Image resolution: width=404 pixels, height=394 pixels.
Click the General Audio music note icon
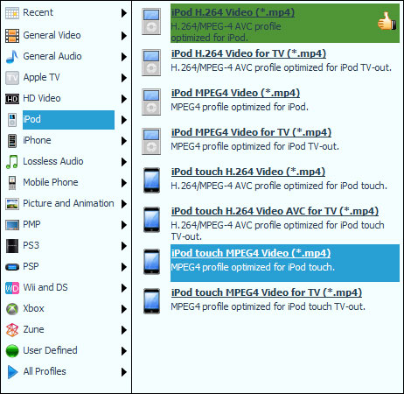12,57
